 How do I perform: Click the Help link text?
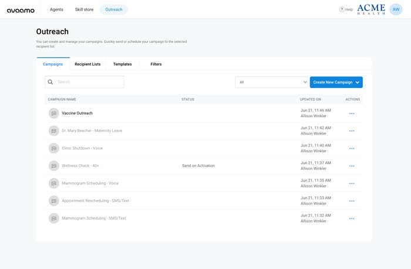pyautogui.click(x=349, y=9)
